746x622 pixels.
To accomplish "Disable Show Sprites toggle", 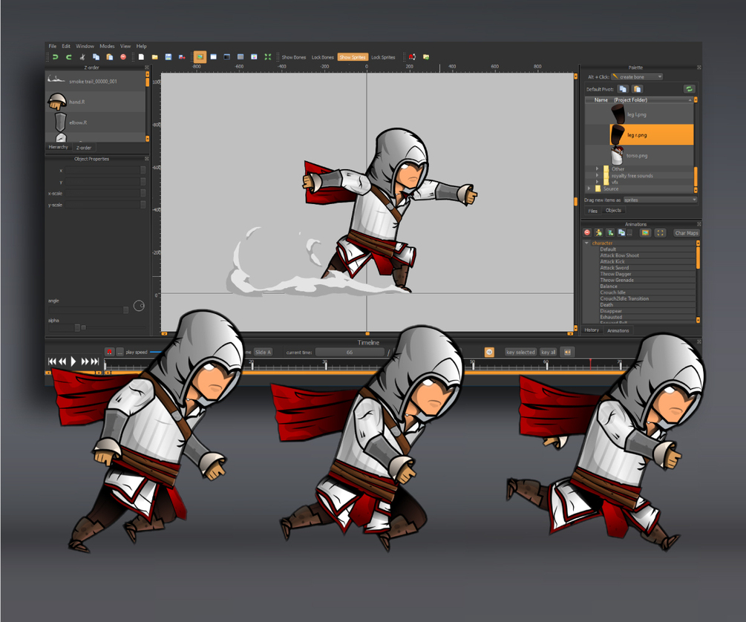I will point(353,57).
